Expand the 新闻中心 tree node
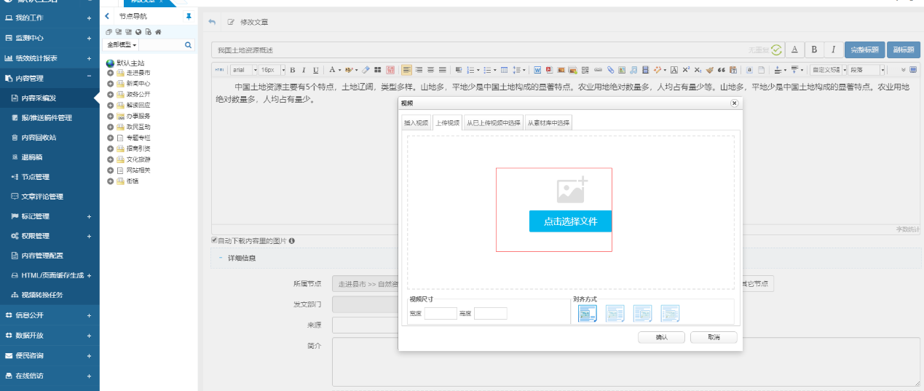Image resolution: width=924 pixels, height=391 pixels. point(110,84)
